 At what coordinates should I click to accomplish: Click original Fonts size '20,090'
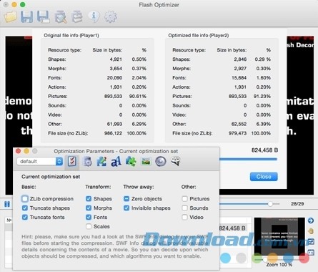tap(114, 78)
